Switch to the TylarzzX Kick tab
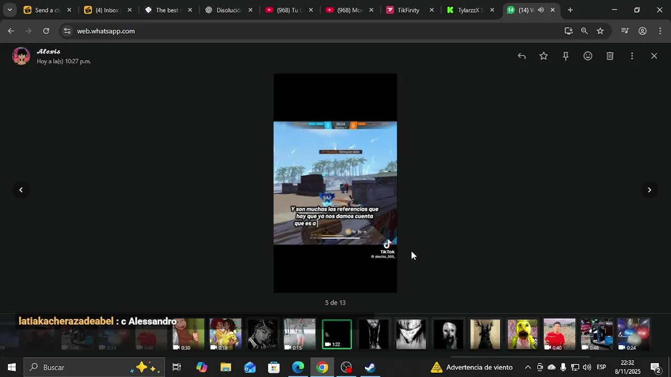Viewport: 671px width, 377px height. point(470,10)
